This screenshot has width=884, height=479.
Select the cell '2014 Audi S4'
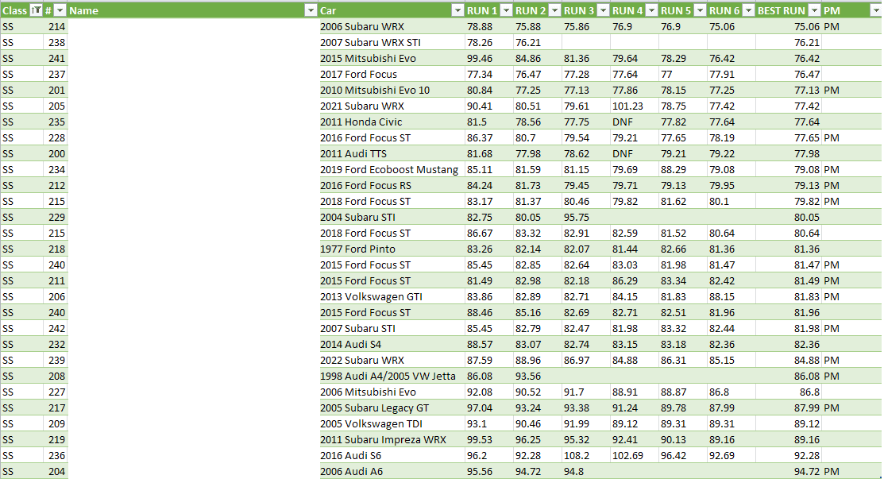[x=392, y=344]
